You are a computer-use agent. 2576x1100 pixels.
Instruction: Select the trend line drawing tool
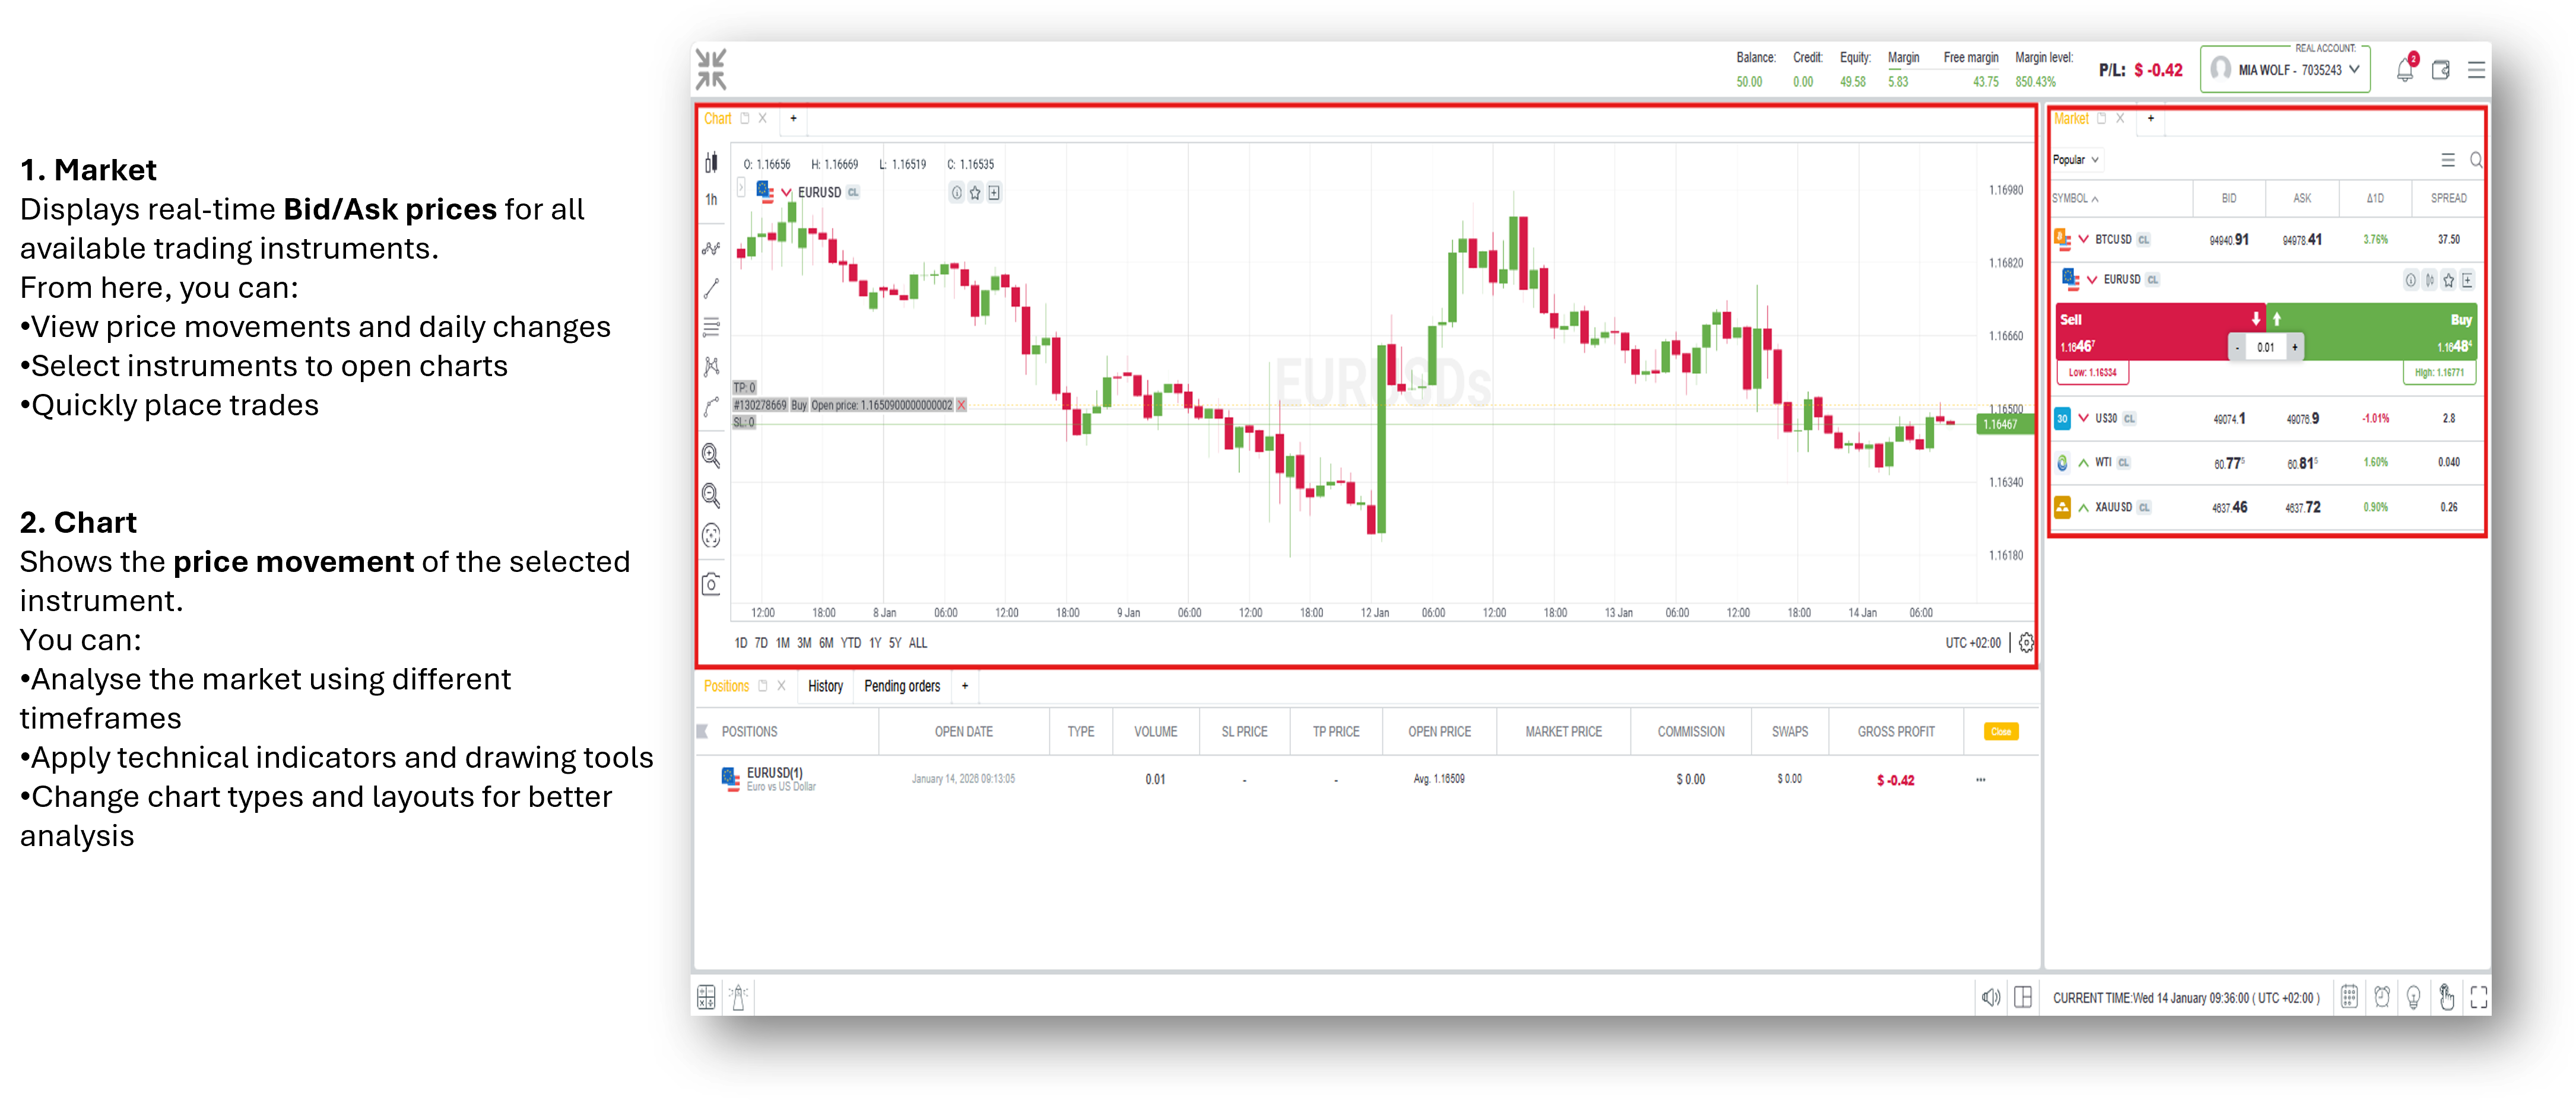click(x=711, y=288)
